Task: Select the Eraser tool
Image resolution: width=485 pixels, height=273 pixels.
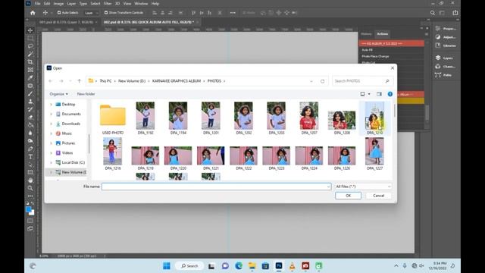Action: coord(30,118)
